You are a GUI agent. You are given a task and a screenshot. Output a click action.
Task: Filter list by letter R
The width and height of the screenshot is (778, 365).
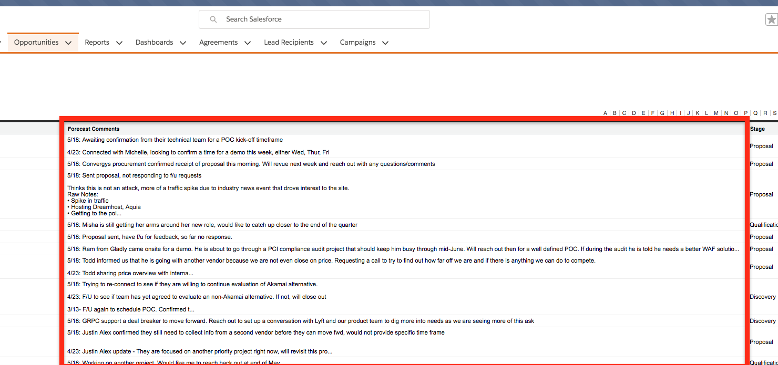click(x=765, y=113)
